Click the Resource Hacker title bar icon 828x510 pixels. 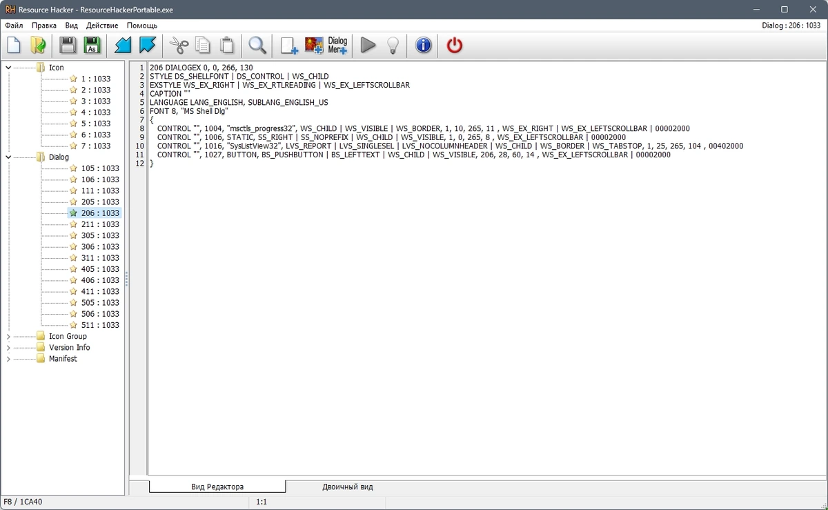(10, 10)
